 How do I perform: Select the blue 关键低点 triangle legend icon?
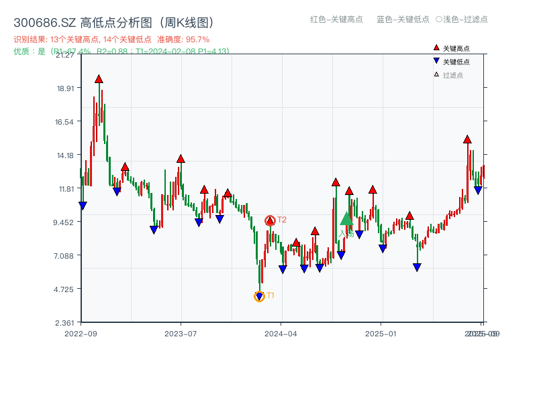(436, 61)
